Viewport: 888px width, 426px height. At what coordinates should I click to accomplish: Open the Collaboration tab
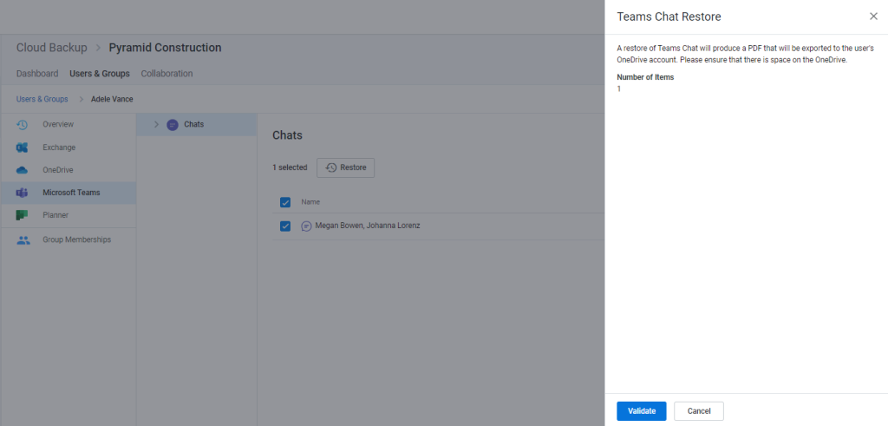(x=167, y=74)
